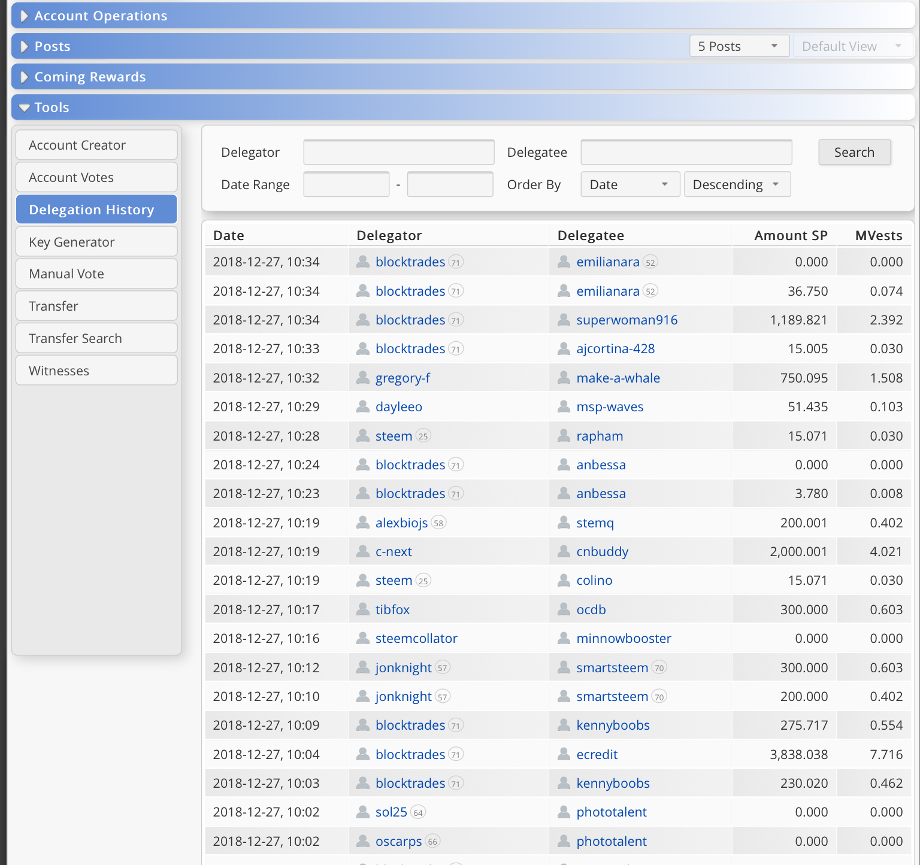Click user icon beside superwoman916
920x865 pixels.
(564, 320)
